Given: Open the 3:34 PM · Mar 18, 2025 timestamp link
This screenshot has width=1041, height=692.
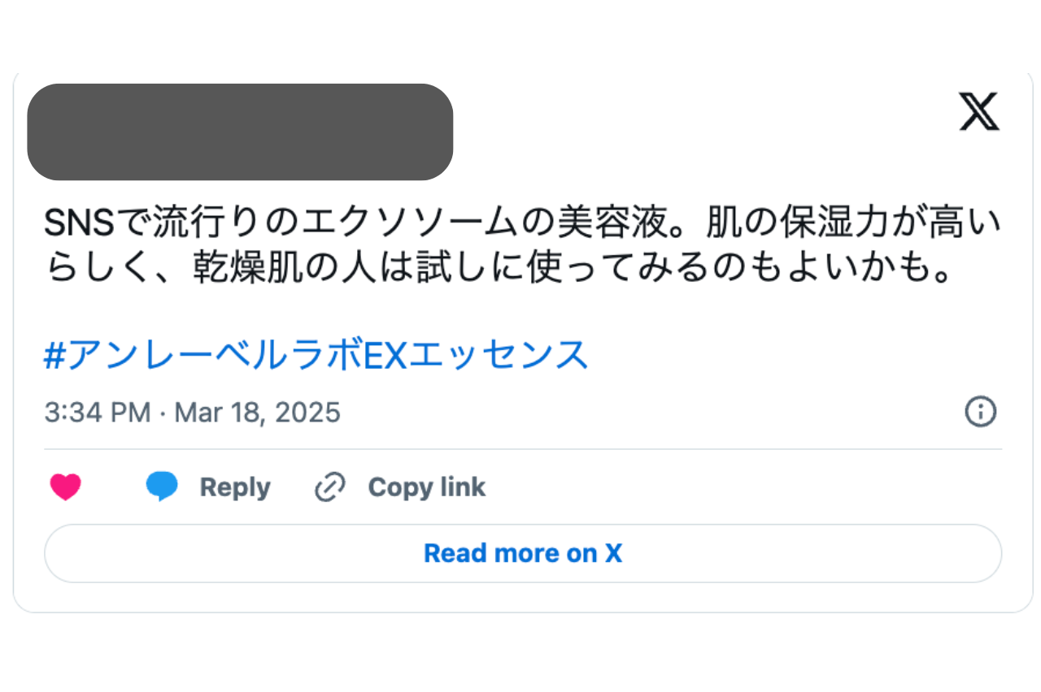Looking at the screenshot, I should click(193, 413).
